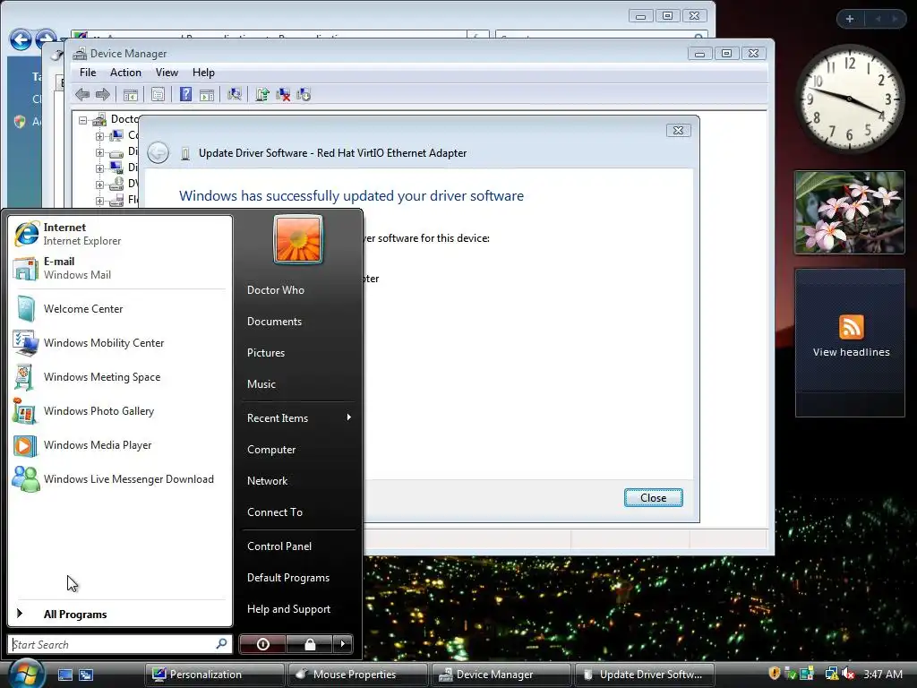Click the user account flower picture

pos(297,239)
